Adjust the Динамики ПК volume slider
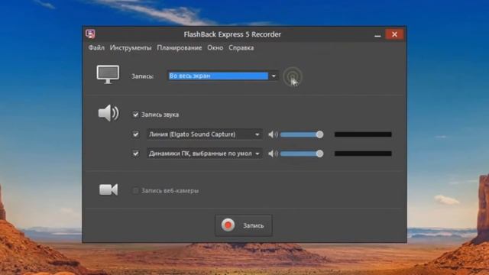Screen dimensions: 489x275 302,154
